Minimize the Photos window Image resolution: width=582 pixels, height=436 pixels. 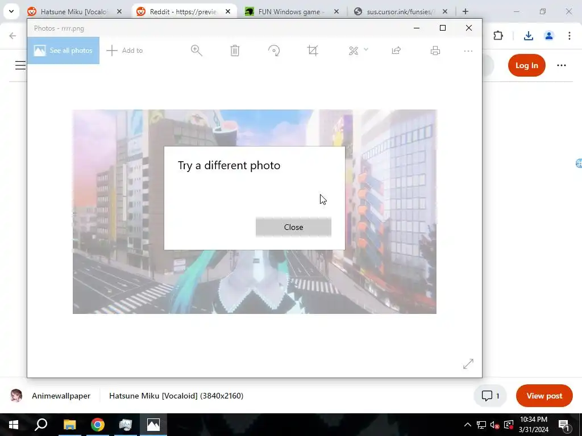tap(417, 28)
